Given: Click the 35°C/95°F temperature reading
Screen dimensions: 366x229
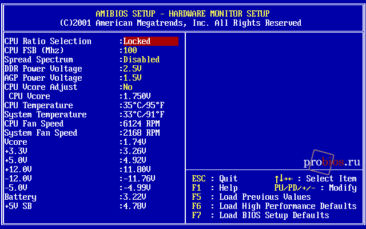Looking at the screenshot, I should click(144, 105).
